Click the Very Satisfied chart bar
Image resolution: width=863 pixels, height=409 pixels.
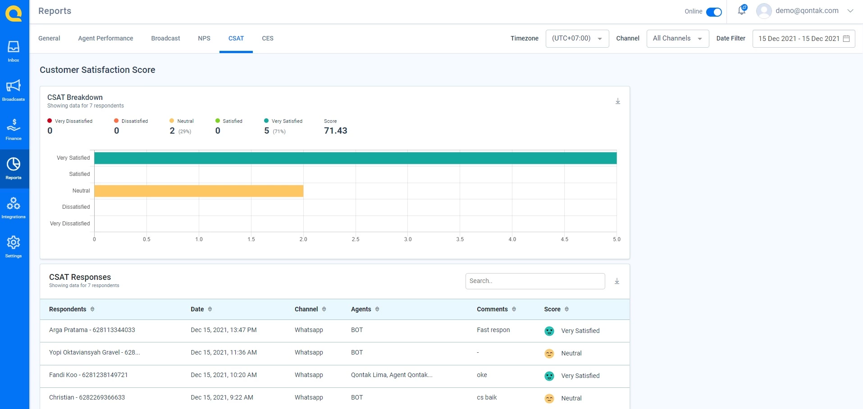click(356, 158)
